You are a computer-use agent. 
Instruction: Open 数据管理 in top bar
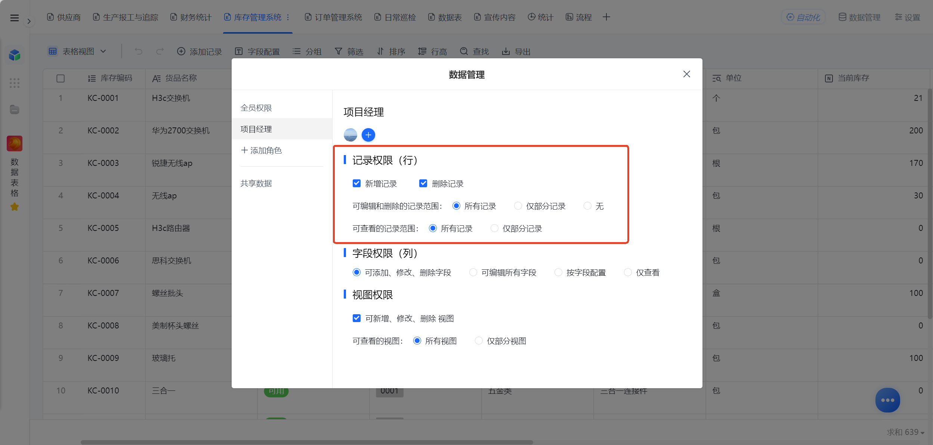tap(859, 17)
